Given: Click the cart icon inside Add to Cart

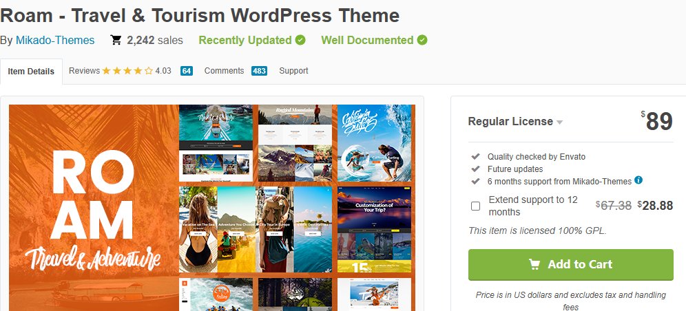Looking at the screenshot, I should coord(534,265).
